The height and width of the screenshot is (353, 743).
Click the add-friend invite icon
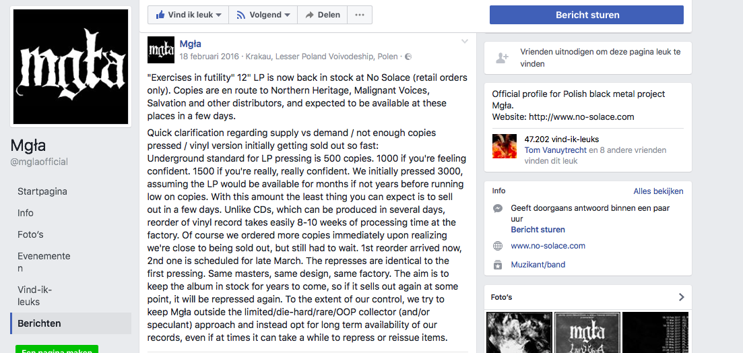point(502,58)
